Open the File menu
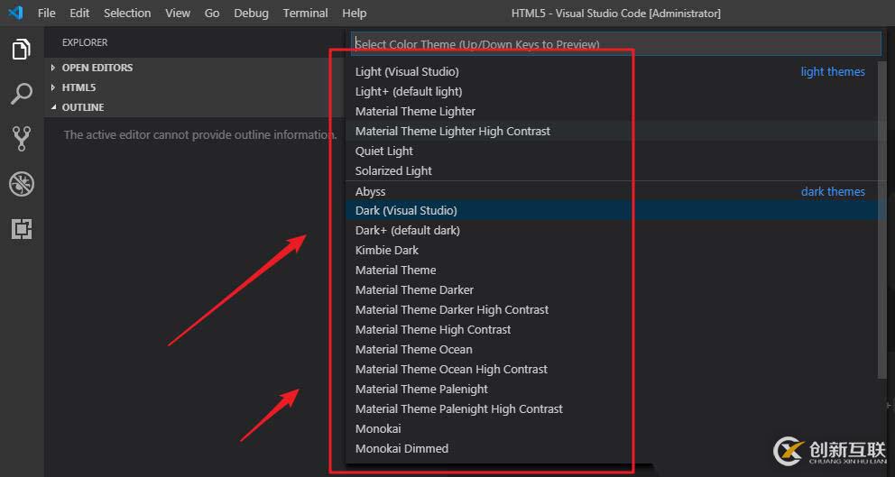Viewport: 895px width, 477px height. coord(46,13)
